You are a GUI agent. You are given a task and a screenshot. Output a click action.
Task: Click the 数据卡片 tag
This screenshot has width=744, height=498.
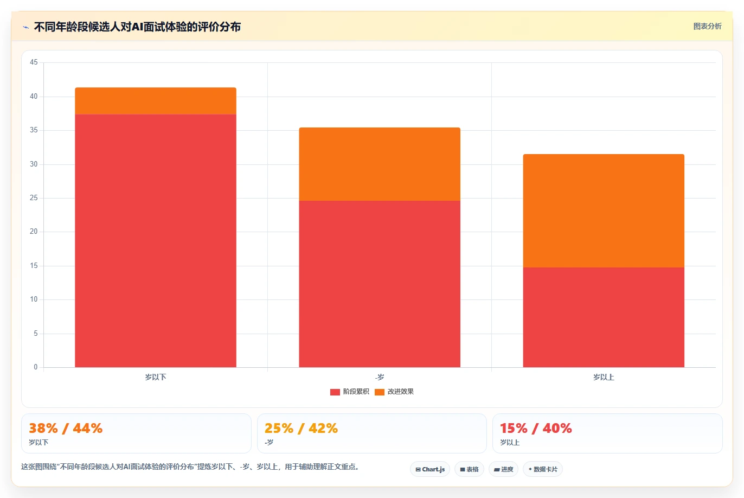click(543, 469)
